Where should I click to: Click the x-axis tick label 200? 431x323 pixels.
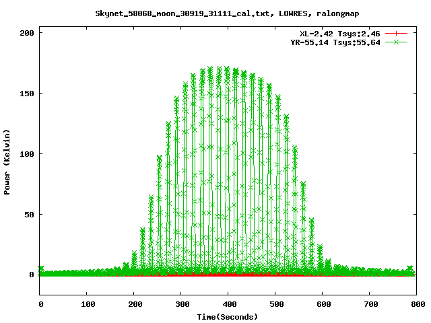pyautogui.click(x=135, y=304)
